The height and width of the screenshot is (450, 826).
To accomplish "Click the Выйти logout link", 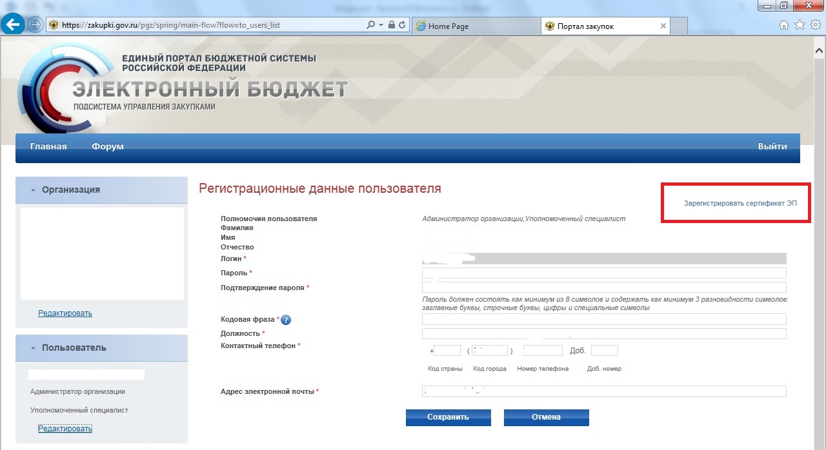I will click(772, 146).
